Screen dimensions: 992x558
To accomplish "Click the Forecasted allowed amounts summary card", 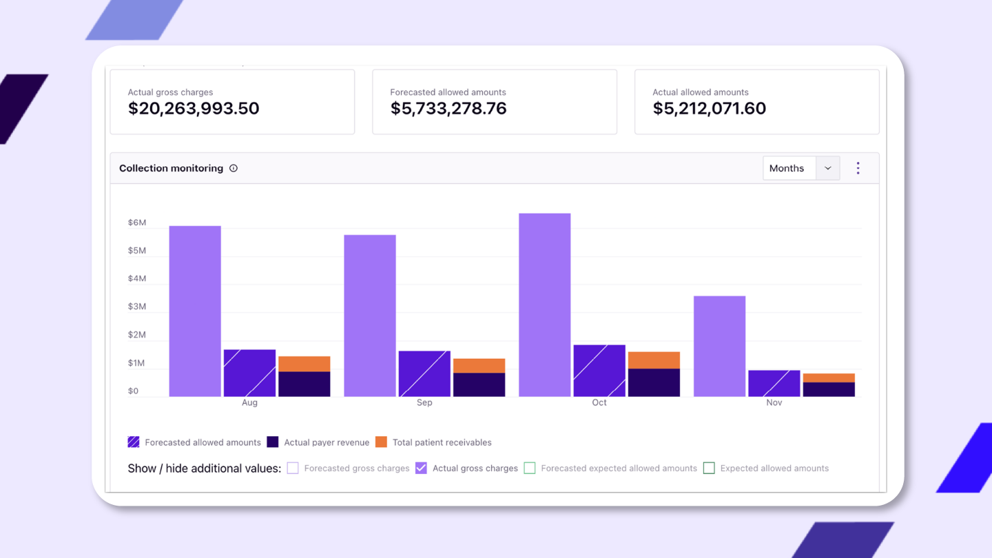I will pos(494,102).
